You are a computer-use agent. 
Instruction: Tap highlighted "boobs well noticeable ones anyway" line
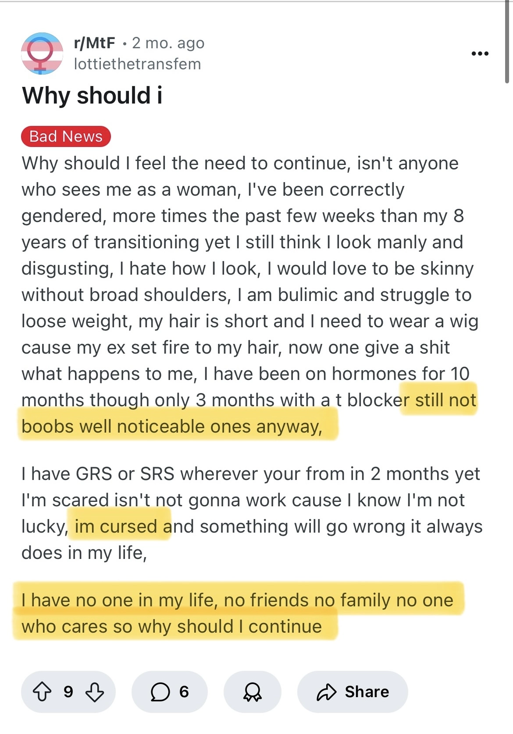pos(172,426)
